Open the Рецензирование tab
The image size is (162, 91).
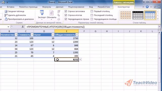tap(76, 7)
